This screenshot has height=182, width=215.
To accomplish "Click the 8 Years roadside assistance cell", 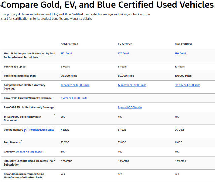I will point(122,130).
